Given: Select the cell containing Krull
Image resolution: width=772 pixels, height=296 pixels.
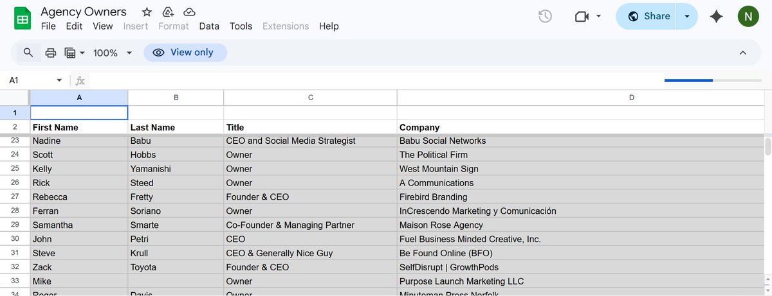Looking at the screenshot, I should (x=176, y=253).
